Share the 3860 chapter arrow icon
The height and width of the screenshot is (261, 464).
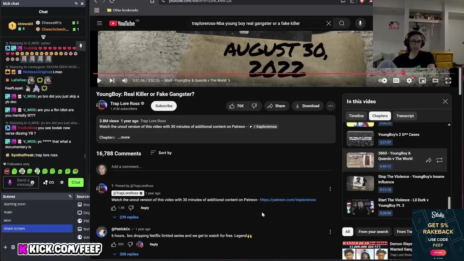click(428, 160)
